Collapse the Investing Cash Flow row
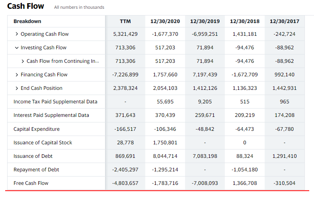 17,48
